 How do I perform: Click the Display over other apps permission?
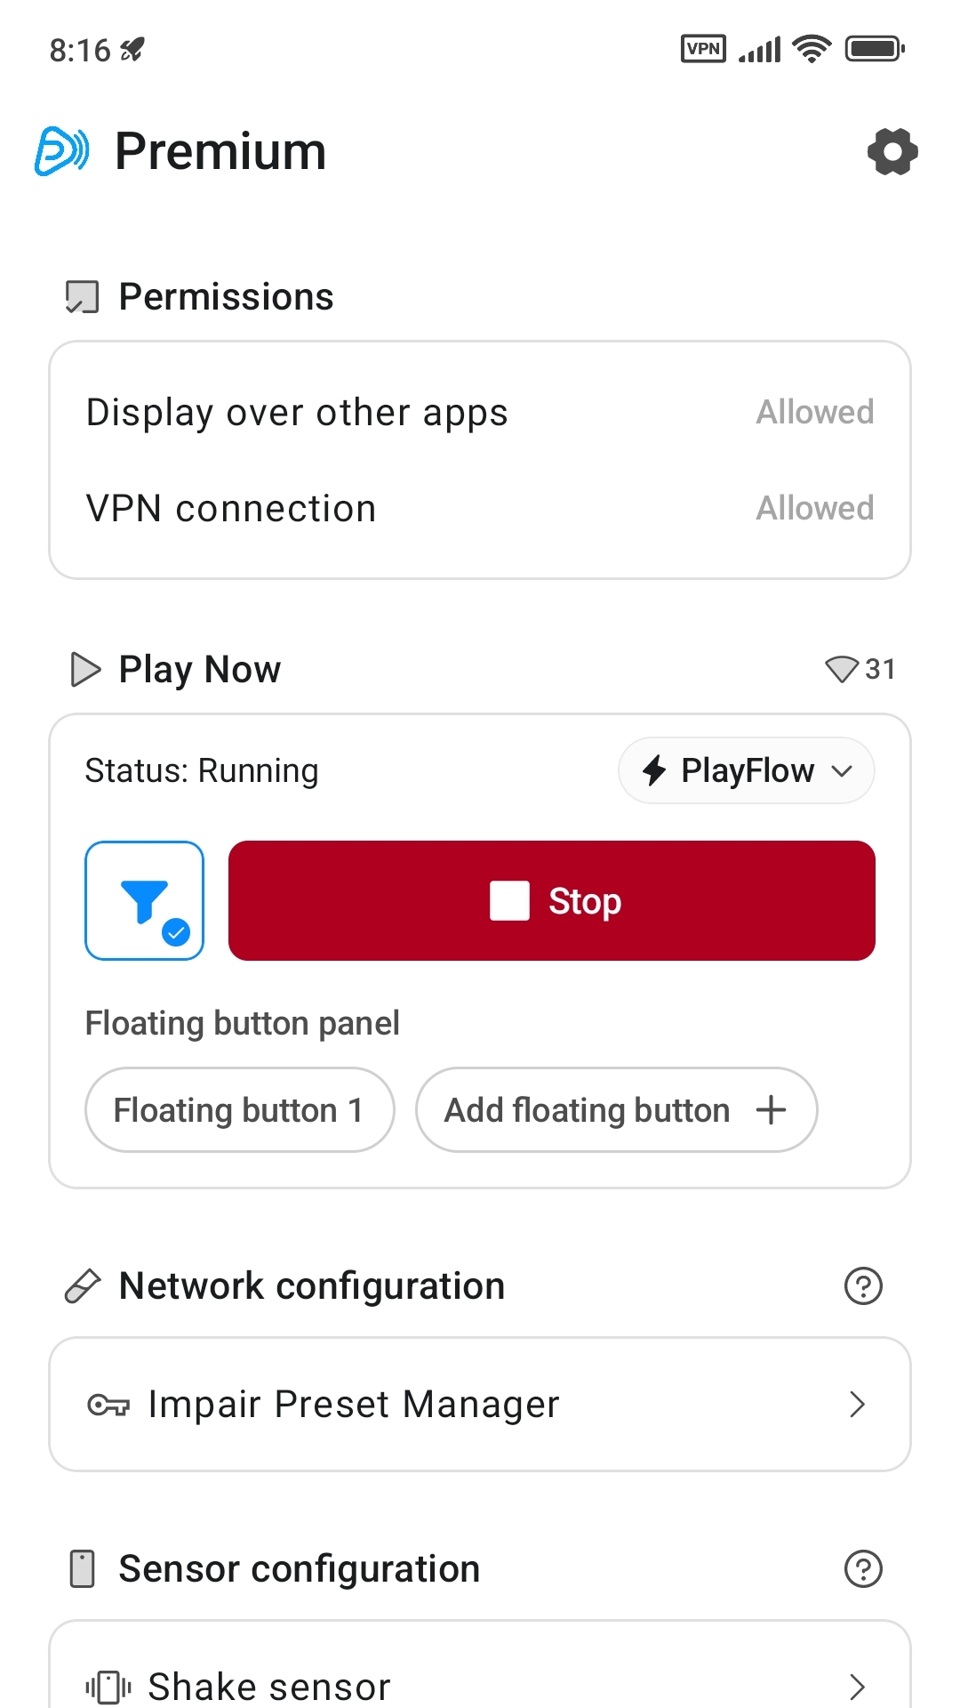[x=480, y=413]
